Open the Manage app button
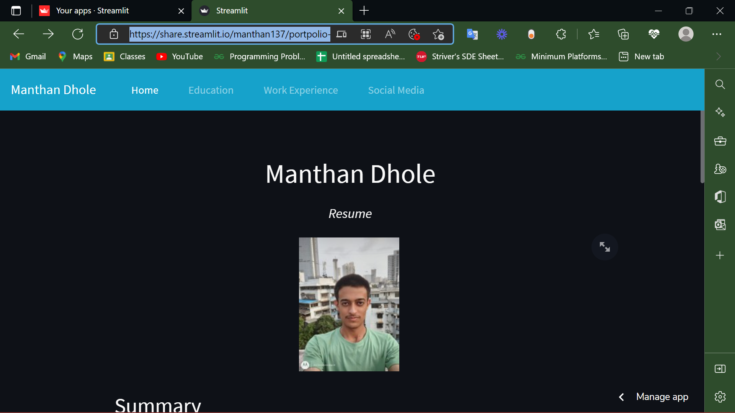The image size is (735, 413). coord(662,397)
